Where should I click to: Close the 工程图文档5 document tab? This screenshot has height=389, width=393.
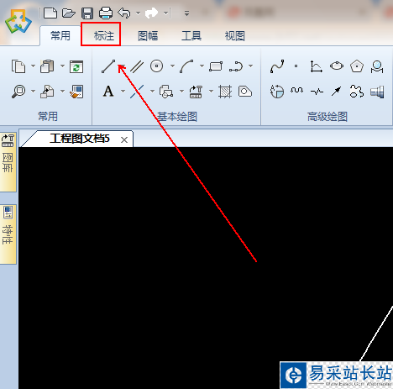124,139
